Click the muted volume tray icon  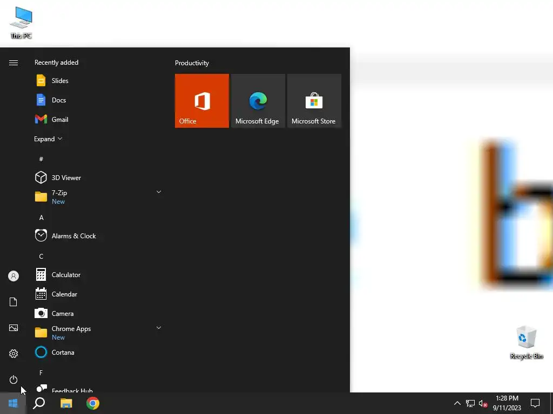pos(483,403)
